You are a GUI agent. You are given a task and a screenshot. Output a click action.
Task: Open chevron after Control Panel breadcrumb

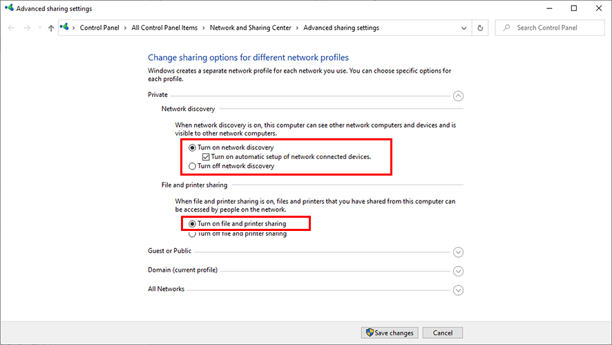pyautogui.click(x=125, y=28)
